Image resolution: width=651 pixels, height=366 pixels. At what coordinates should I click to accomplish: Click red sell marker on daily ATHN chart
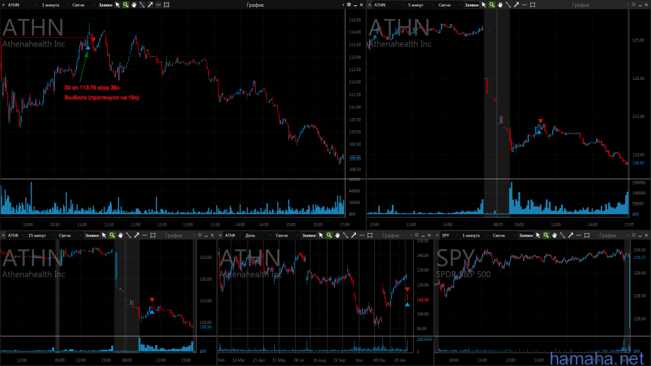[408, 289]
